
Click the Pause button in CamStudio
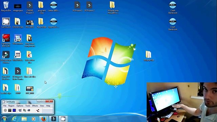coord(10,110)
